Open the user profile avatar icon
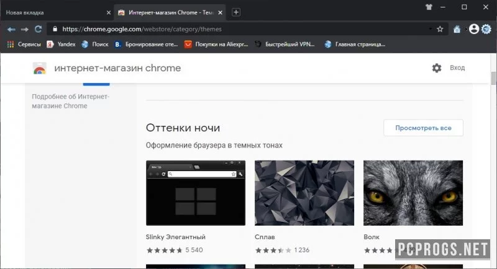This screenshot has width=497, height=269. 474,29
